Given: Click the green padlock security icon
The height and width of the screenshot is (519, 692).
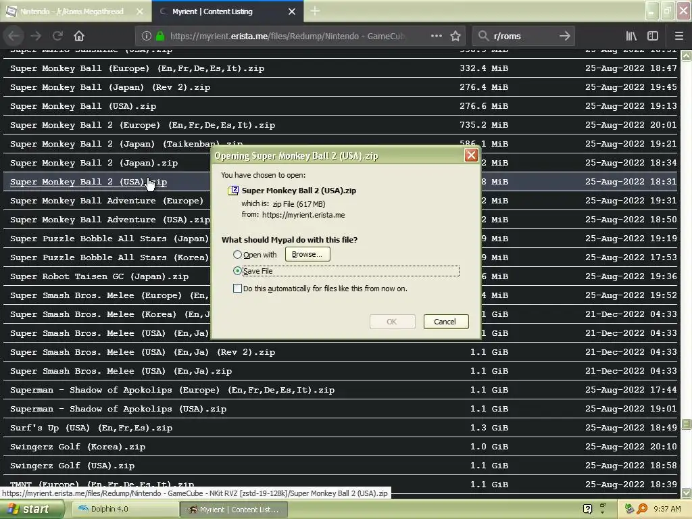Looking at the screenshot, I should tap(160, 36).
